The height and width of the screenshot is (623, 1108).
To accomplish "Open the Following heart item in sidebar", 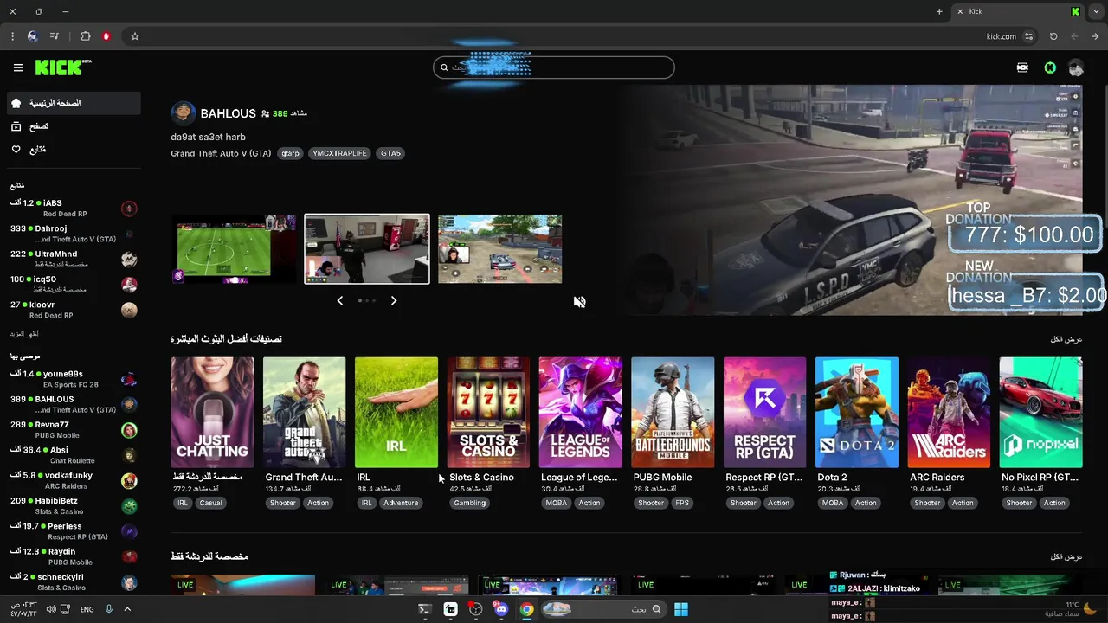I will (74, 150).
